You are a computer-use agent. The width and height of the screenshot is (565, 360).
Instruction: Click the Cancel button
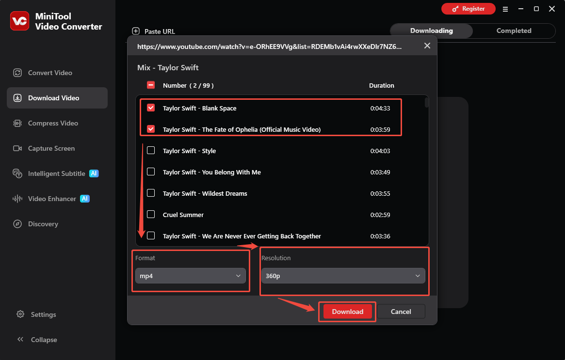pos(401,312)
